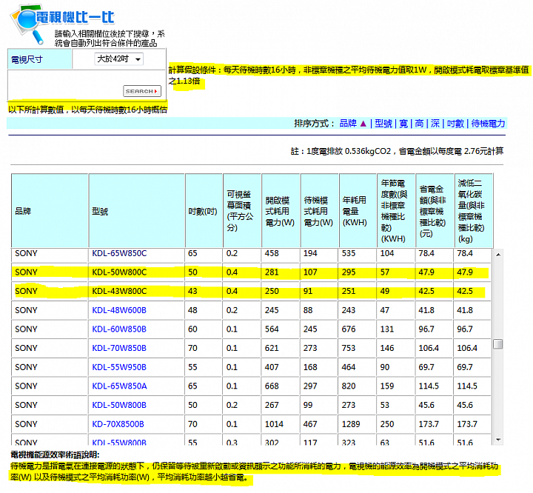
Task: Click the SEARCH button
Action: [141, 91]
